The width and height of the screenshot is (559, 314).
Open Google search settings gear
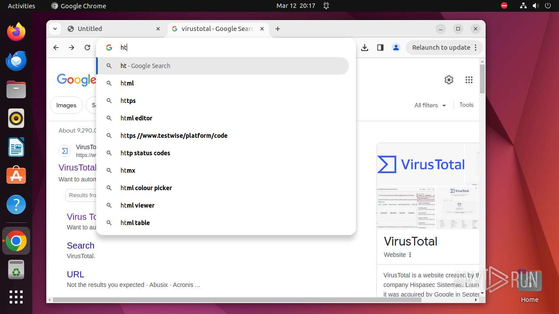tap(449, 80)
